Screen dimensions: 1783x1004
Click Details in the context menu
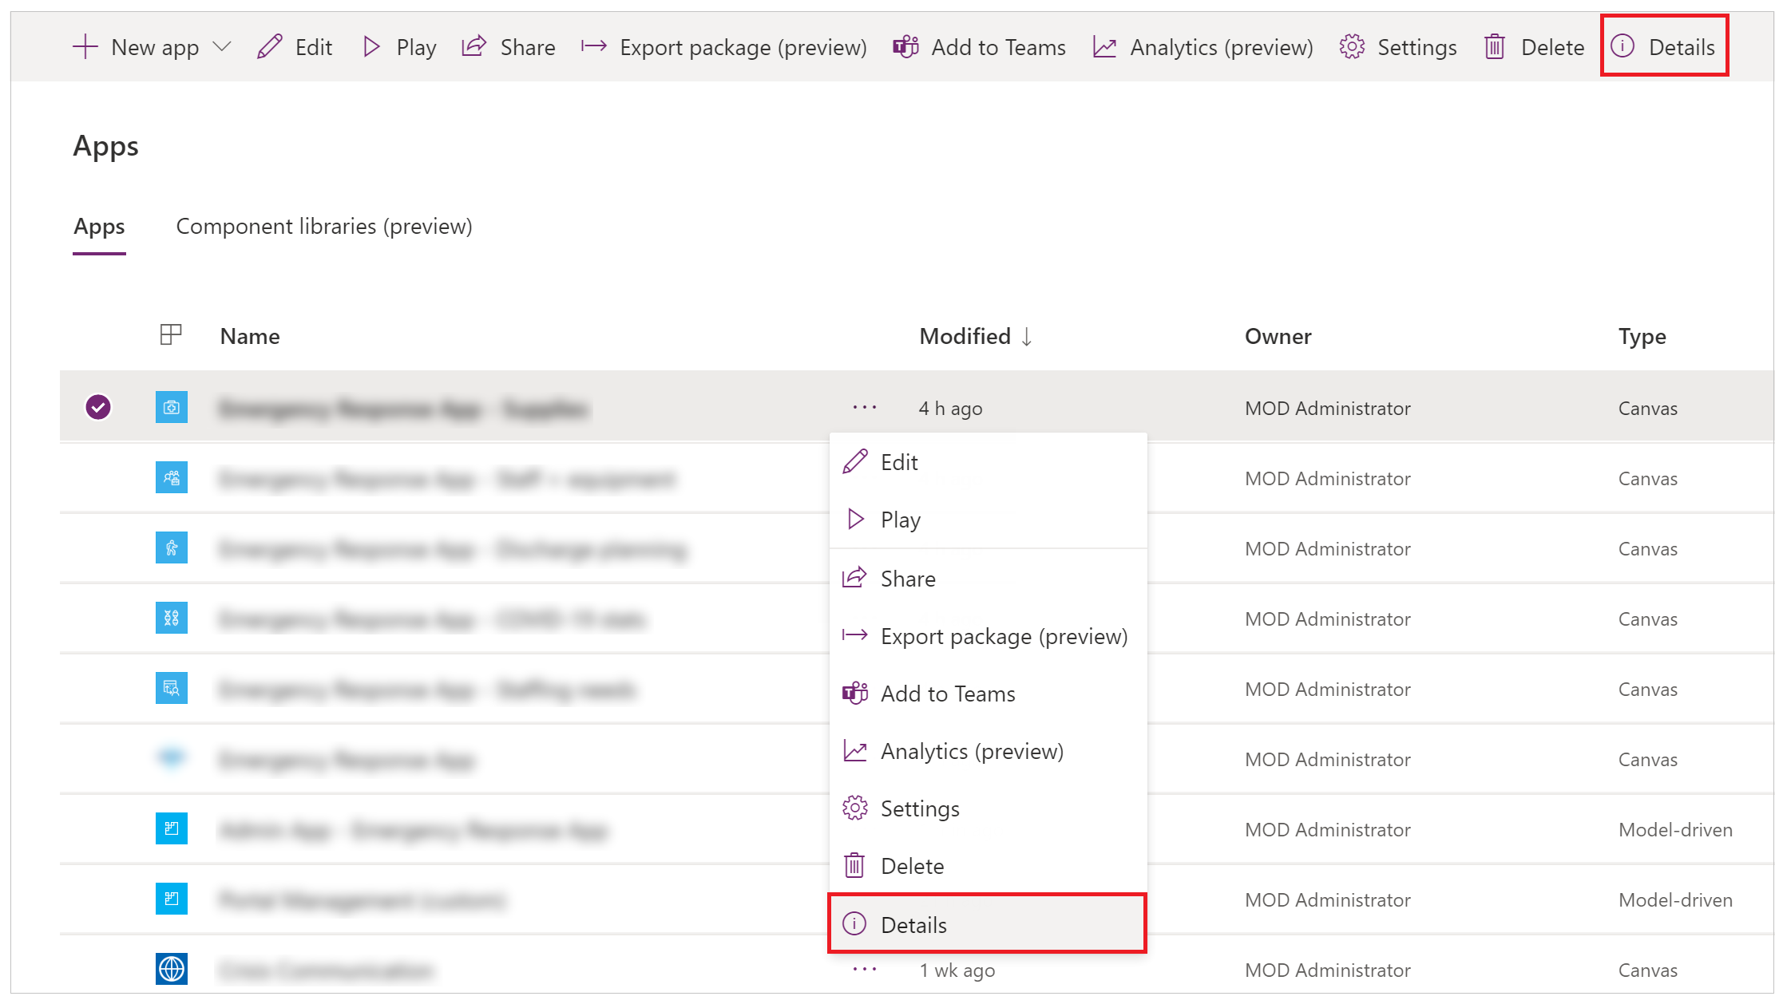pos(913,924)
